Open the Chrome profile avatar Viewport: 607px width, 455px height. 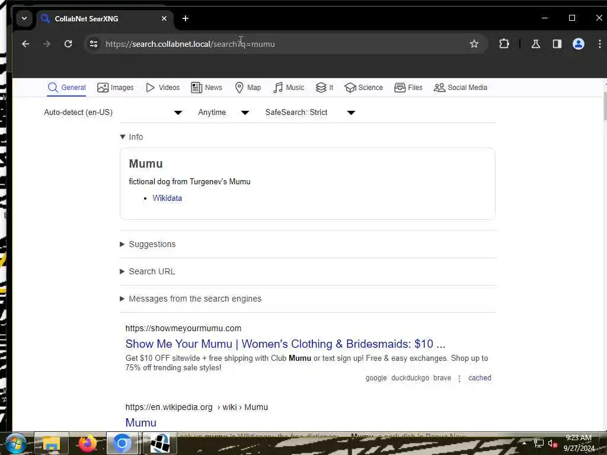(579, 44)
